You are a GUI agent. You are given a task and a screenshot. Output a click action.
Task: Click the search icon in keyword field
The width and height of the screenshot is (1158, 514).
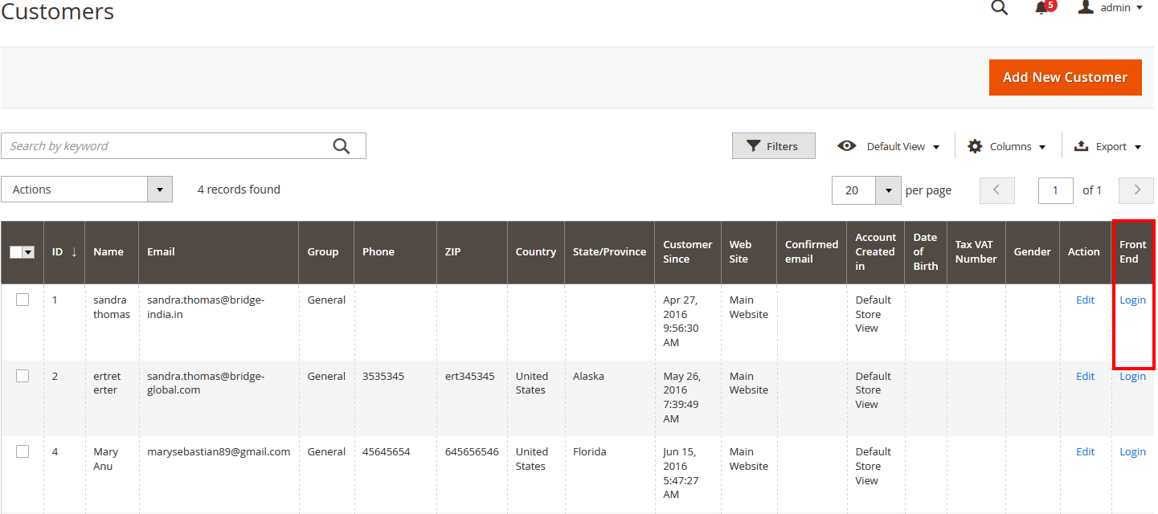(x=342, y=146)
